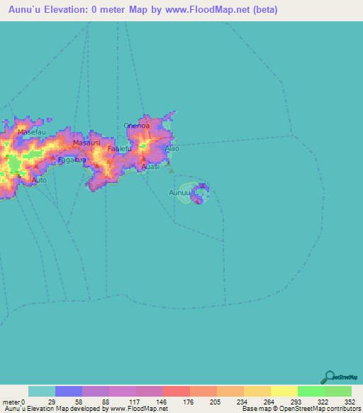Select the 146–176 meter red legend swatch

(177, 392)
